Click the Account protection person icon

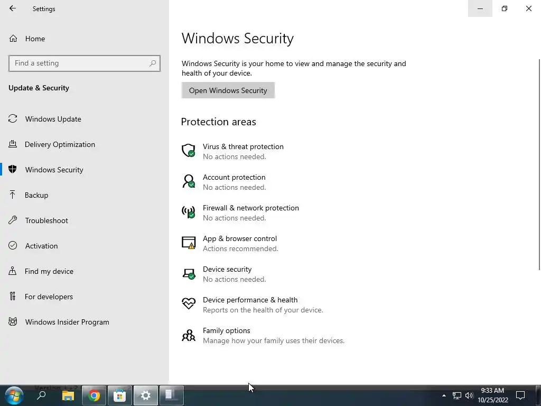(189, 181)
